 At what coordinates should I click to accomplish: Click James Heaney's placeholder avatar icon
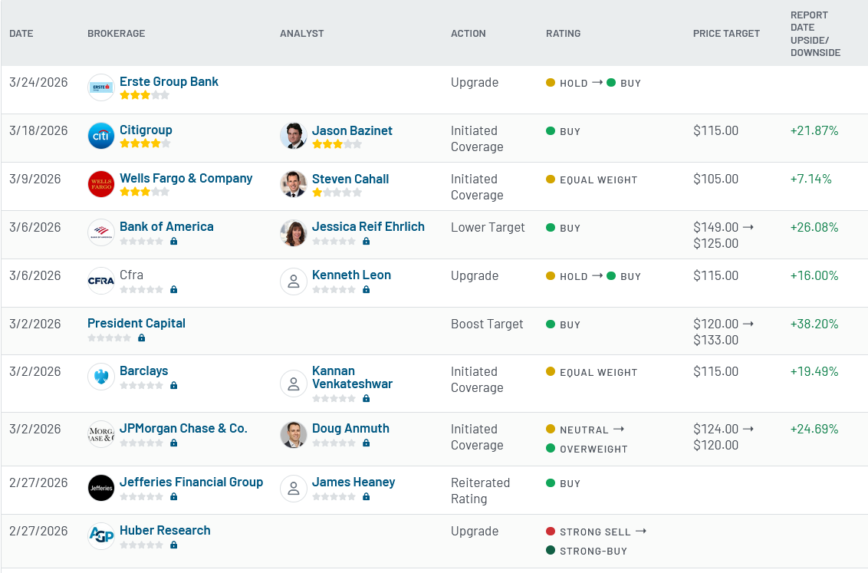294,488
